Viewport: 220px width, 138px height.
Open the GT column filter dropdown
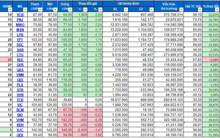(151, 9)
